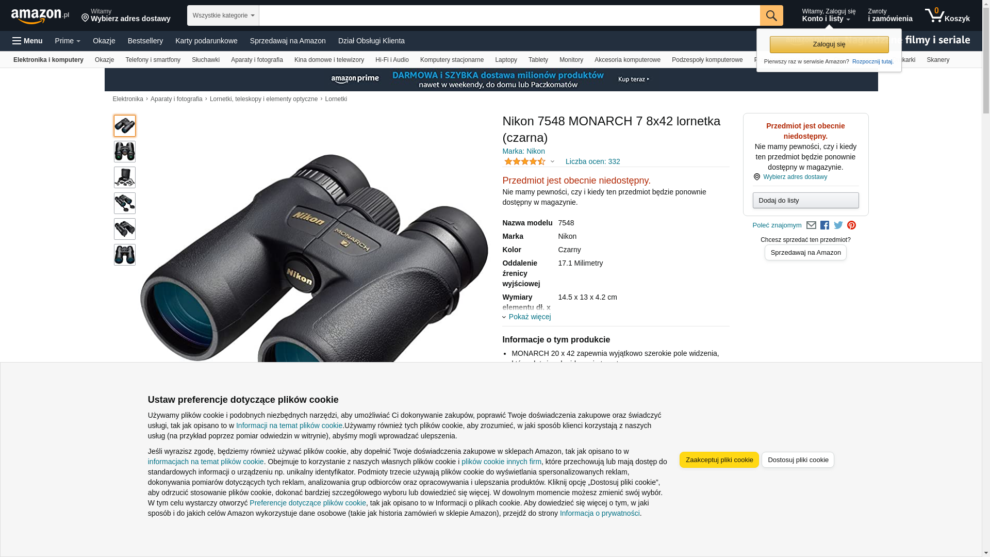Click the Amazon.pl logo
This screenshot has width=990, height=557.
coord(40,16)
